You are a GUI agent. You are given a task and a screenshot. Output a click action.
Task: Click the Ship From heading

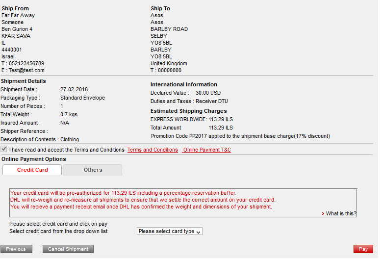point(15,9)
